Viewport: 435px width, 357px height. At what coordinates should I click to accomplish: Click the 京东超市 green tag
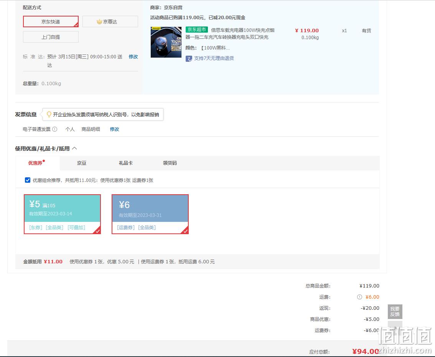(x=197, y=30)
